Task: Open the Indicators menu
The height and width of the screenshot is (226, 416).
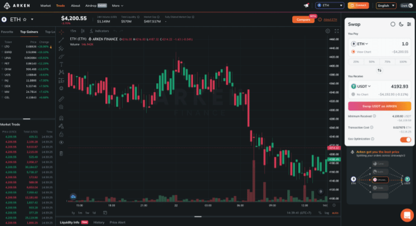Action: point(99,31)
